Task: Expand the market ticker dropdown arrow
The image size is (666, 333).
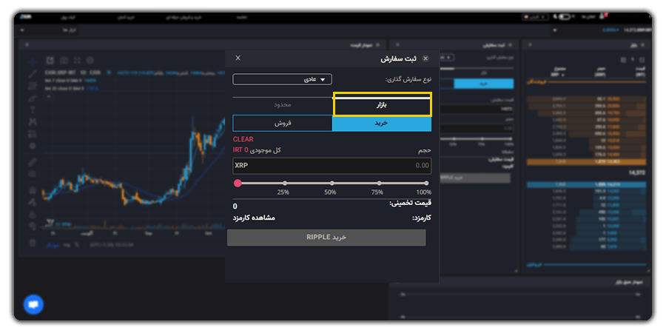Action: pyautogui.click(x=556, y=30)
